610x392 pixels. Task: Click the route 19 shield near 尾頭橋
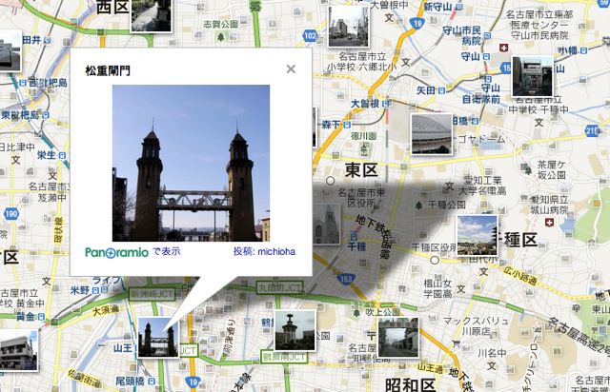point(193,382)
